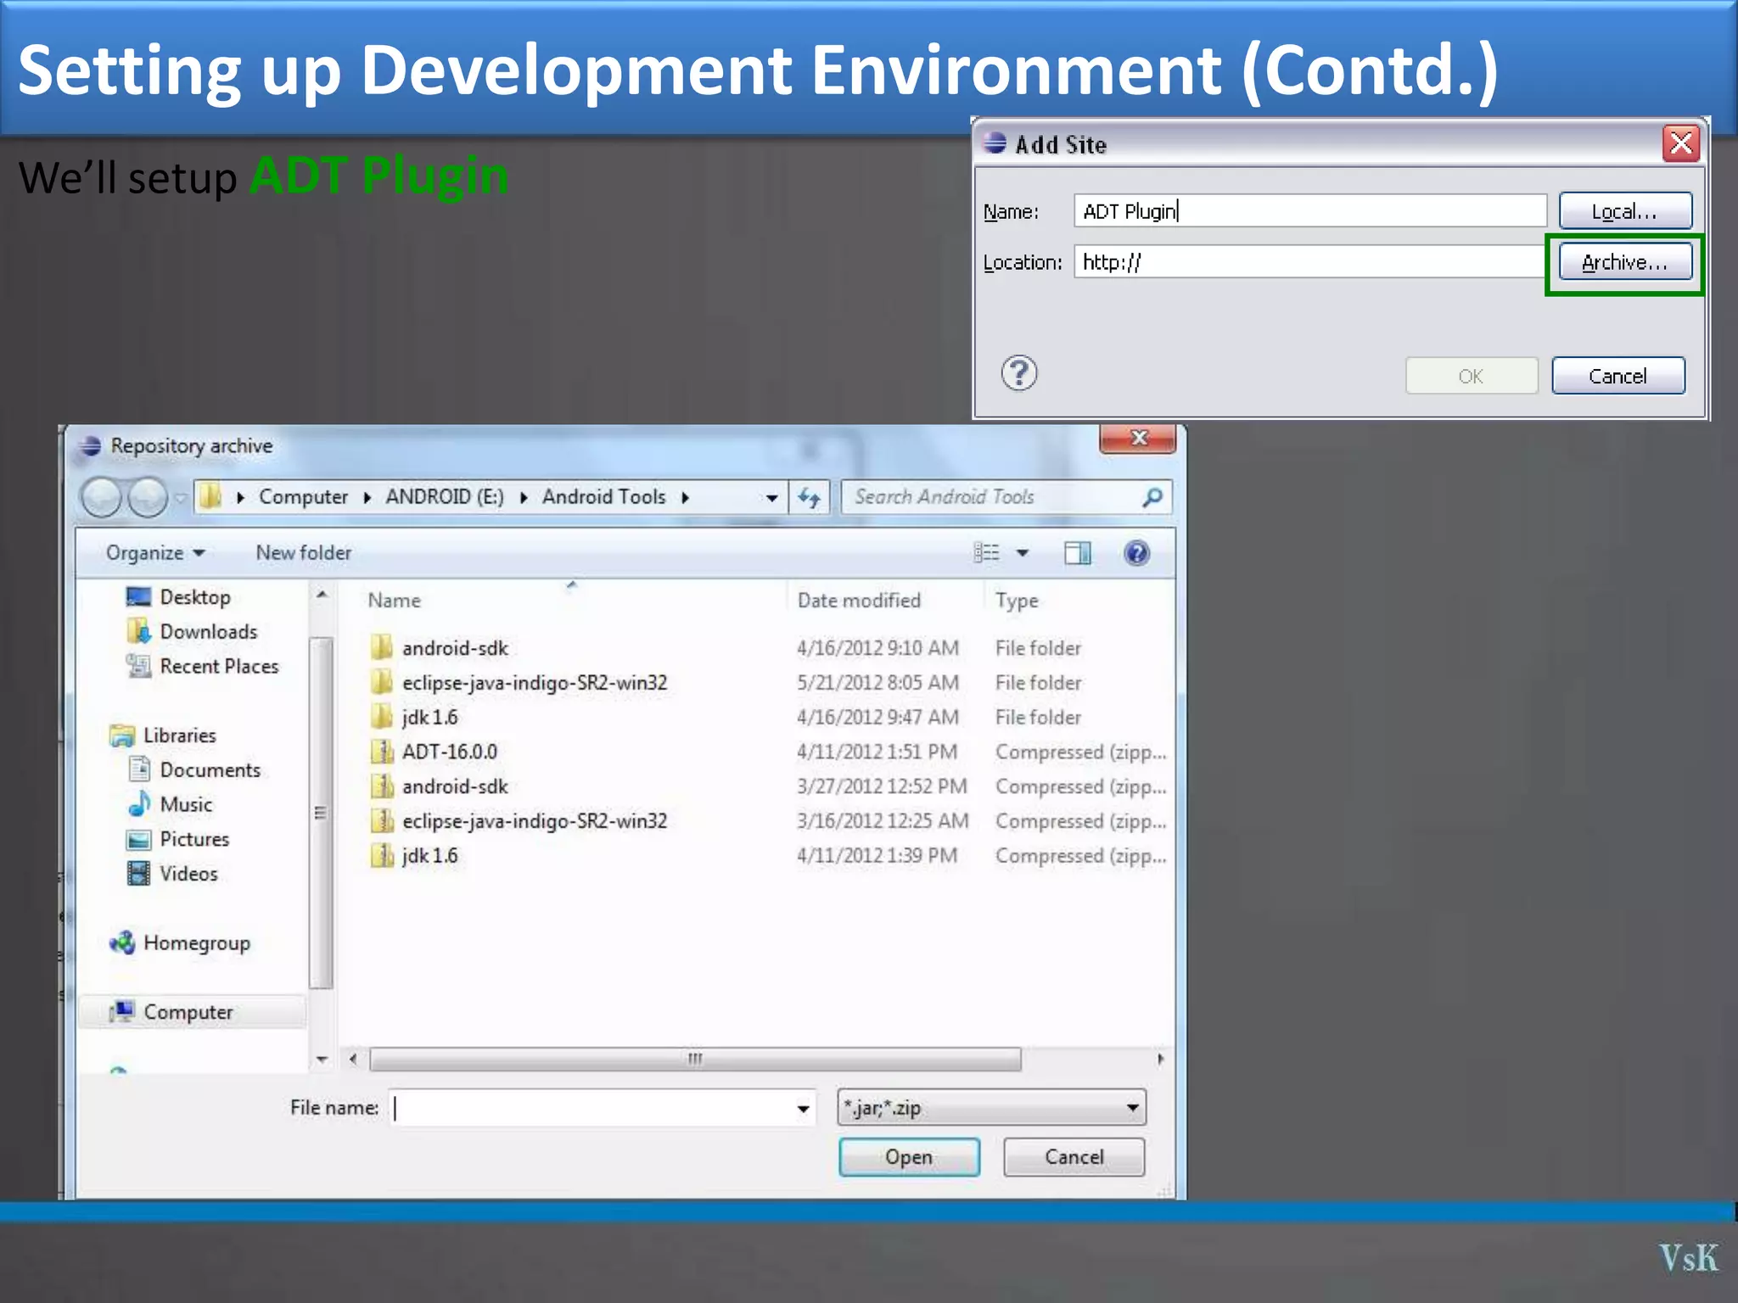Click the horizontal scrollbar right arrow
Image resolution: width=1738 pixels, height=1303 pixels.
coord(1160,1059)
